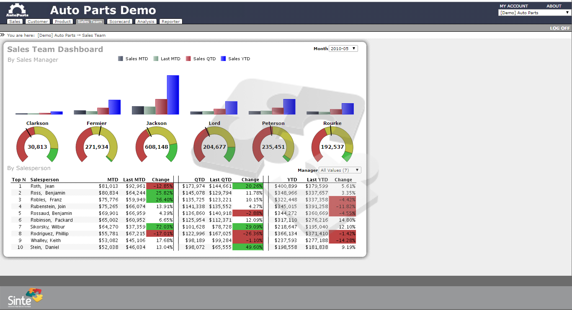Viewport: 572px width, 310px height.
Task: Click the MY ACCOUNT link
Action: coord(514,6)
